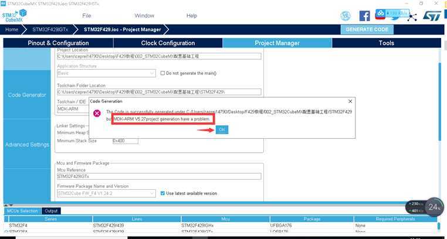This screenshot has width=447, height=239.
Task: Open the Tools tab
Action: 387,43
